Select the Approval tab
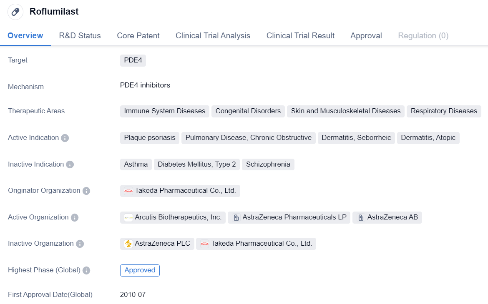Image resolution: width=488 pixels, height=304 pixels. 366,36
